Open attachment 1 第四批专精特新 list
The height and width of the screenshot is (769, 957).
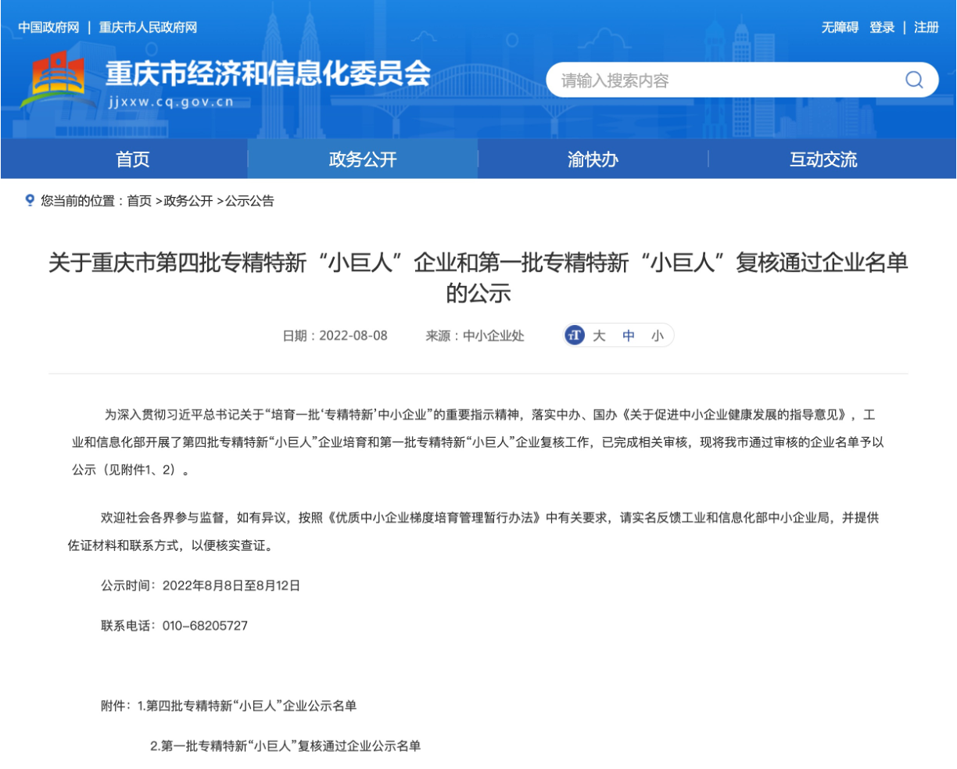pos(247,706)
